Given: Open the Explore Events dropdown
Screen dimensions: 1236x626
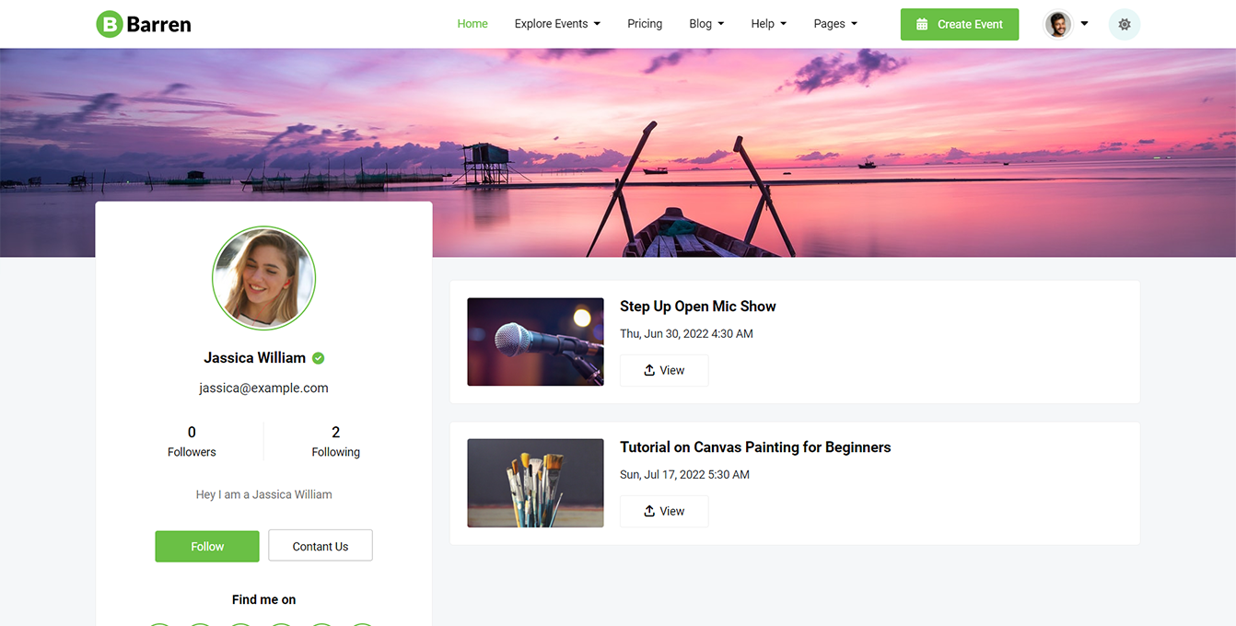Looking at the screenshot, I should tap(557, 24).
